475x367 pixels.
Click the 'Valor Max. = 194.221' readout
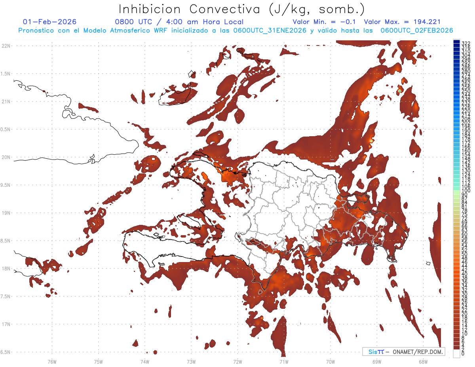402,22
